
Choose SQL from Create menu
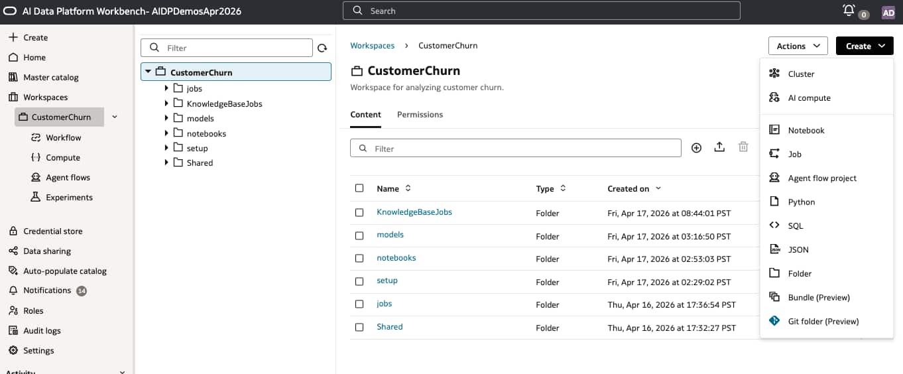pos(827,225)
